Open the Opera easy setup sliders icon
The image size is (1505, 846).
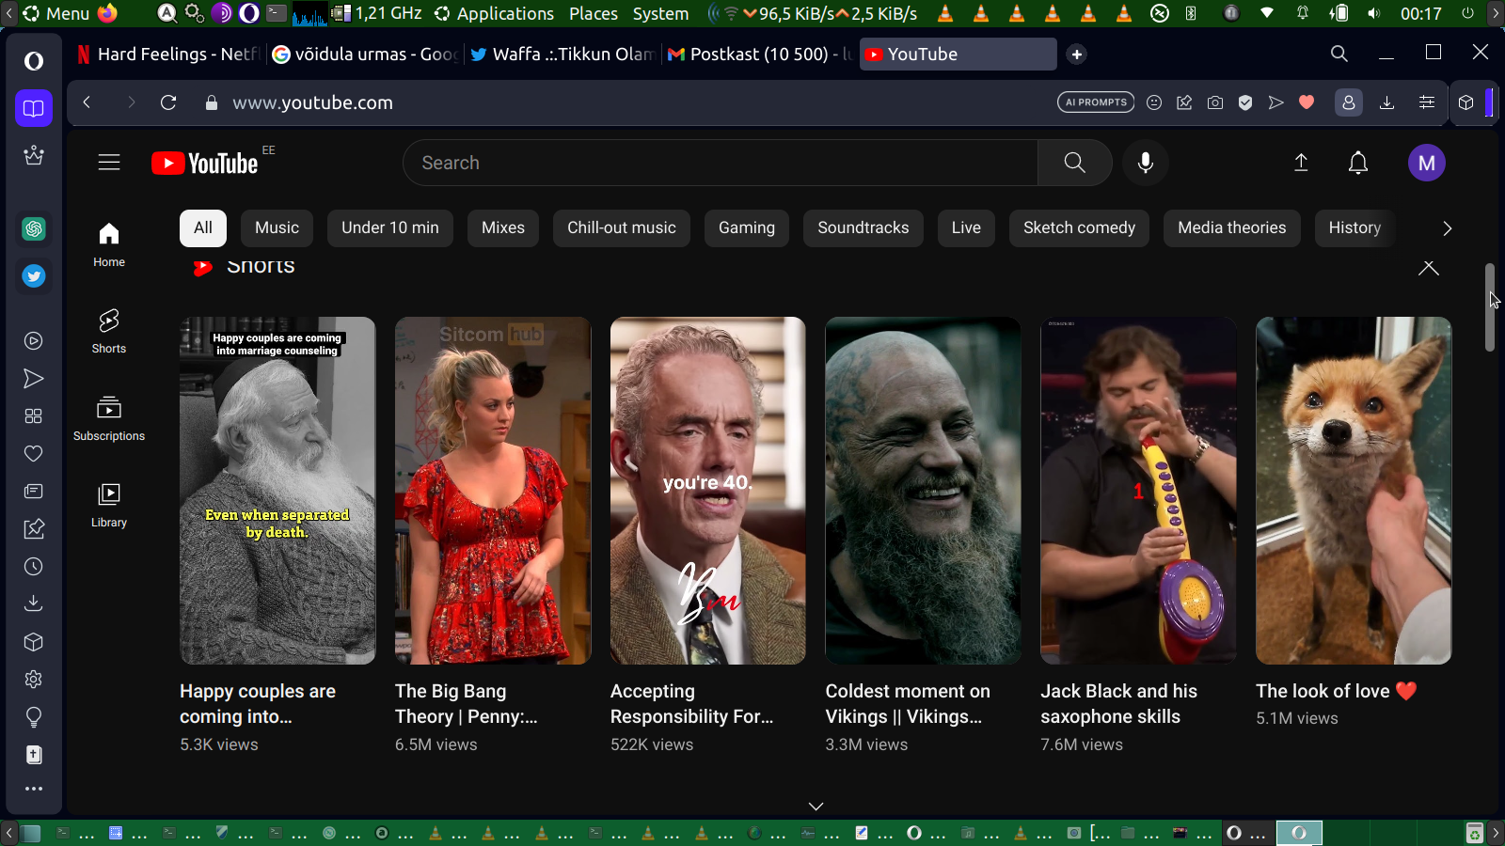tap(1427, 102)
